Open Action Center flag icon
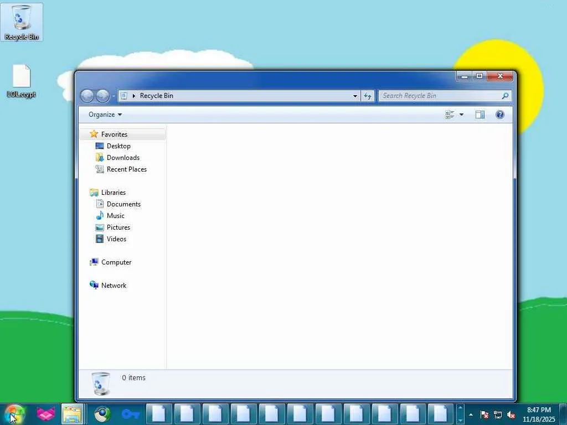Viewport: 567px width, 425px height. tap(484, 415)
